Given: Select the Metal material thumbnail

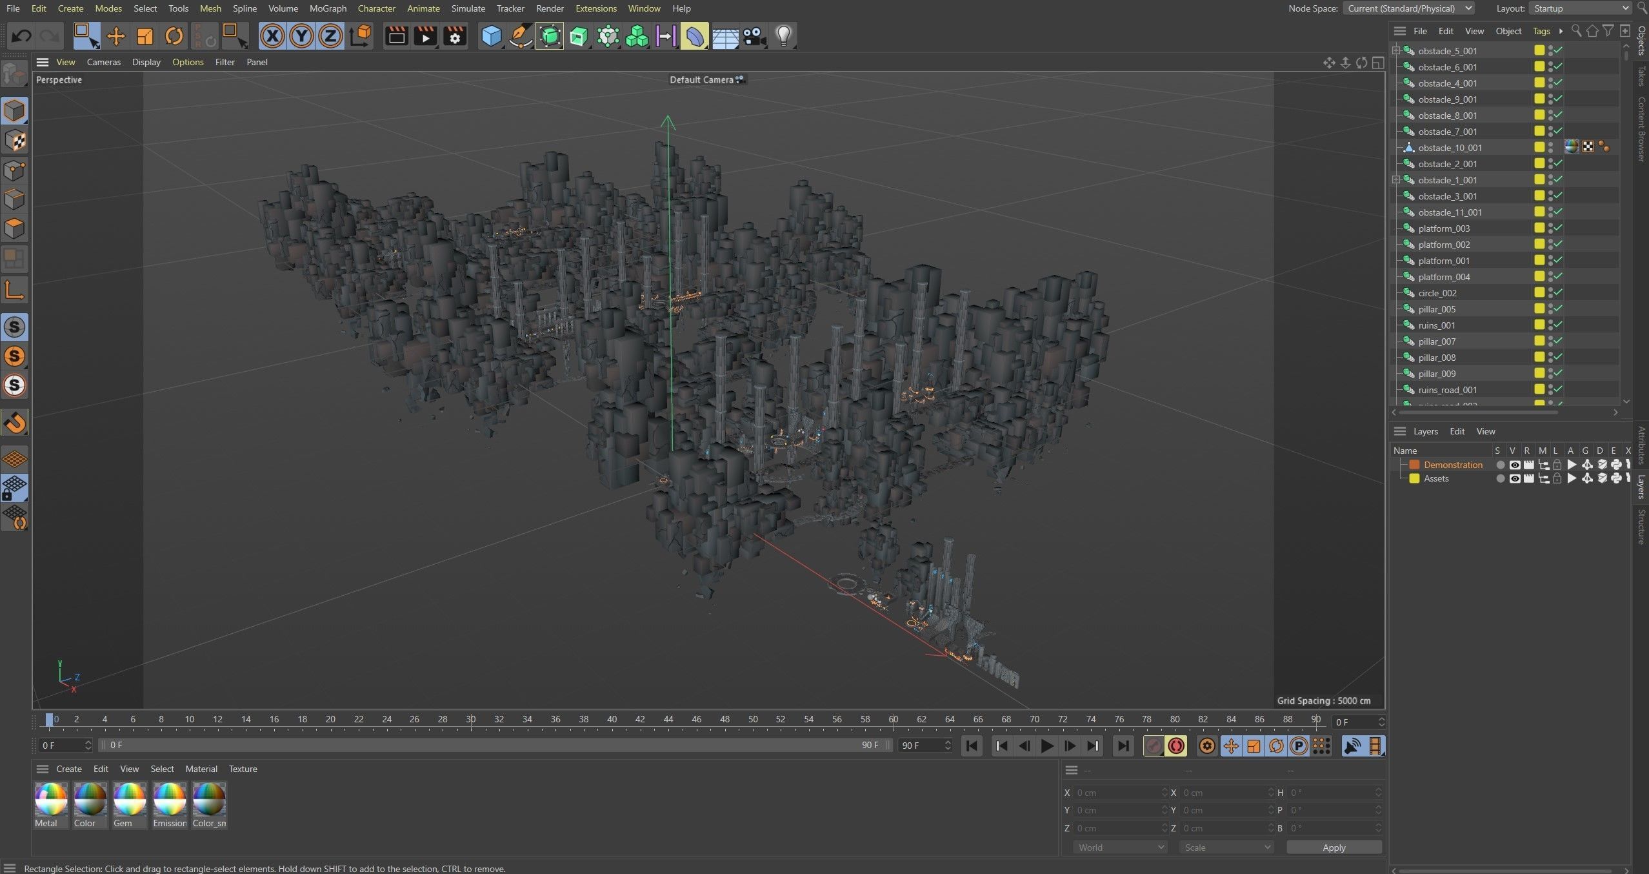Looking at the screenshot, I should [x=50, y=799].
